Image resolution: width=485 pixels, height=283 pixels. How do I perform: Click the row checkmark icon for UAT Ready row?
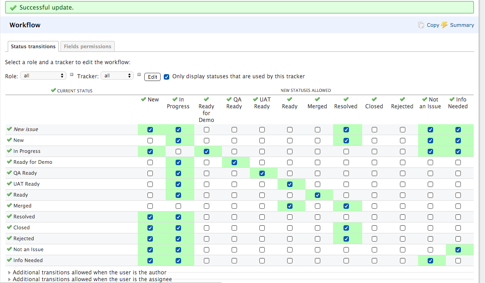tap(9, 183)
